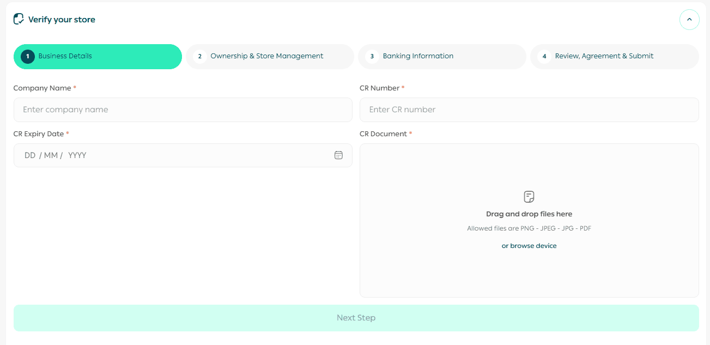710x345 pixels.
Task: Switch to Review, Agreement & Submit step
Action: point(614,57)
